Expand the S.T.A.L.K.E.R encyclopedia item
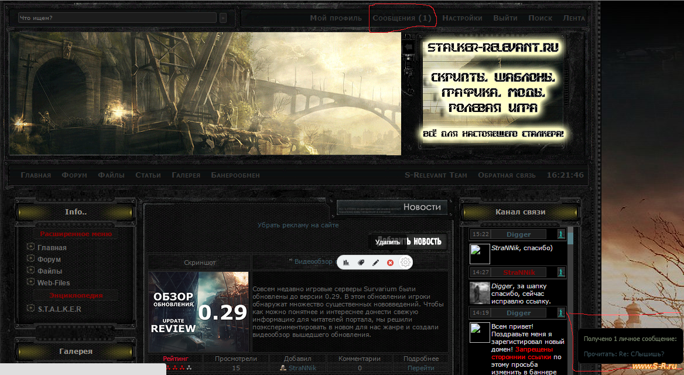This screenshot has height=375, width=684. (30, 308)
